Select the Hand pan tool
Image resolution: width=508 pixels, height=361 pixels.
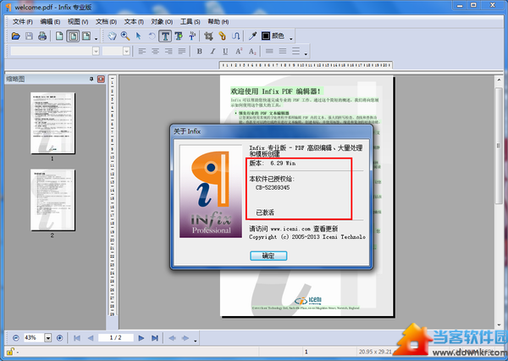[112, 36]
